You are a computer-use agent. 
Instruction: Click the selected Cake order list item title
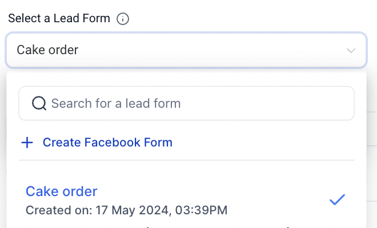click(62, 191)
